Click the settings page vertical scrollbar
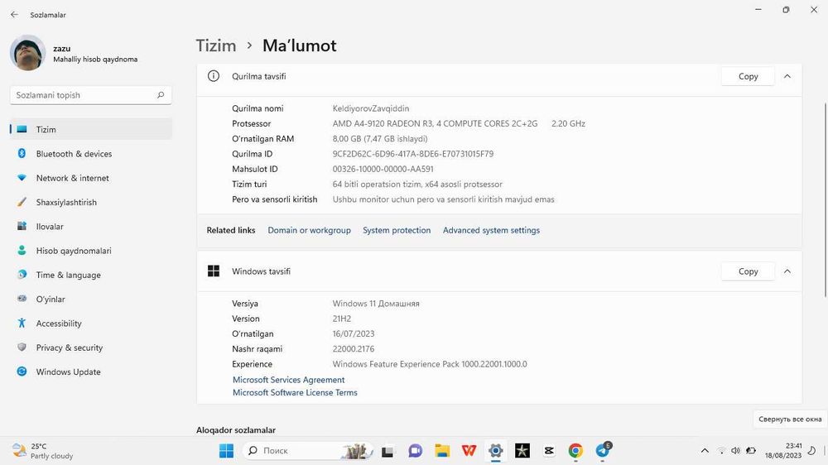 825,200
